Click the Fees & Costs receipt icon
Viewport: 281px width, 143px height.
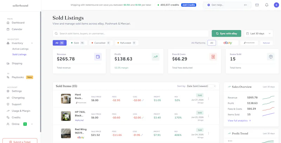[213, 57]
